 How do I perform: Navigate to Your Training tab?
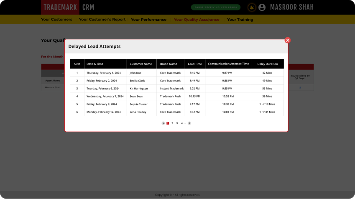coord(240,20)
